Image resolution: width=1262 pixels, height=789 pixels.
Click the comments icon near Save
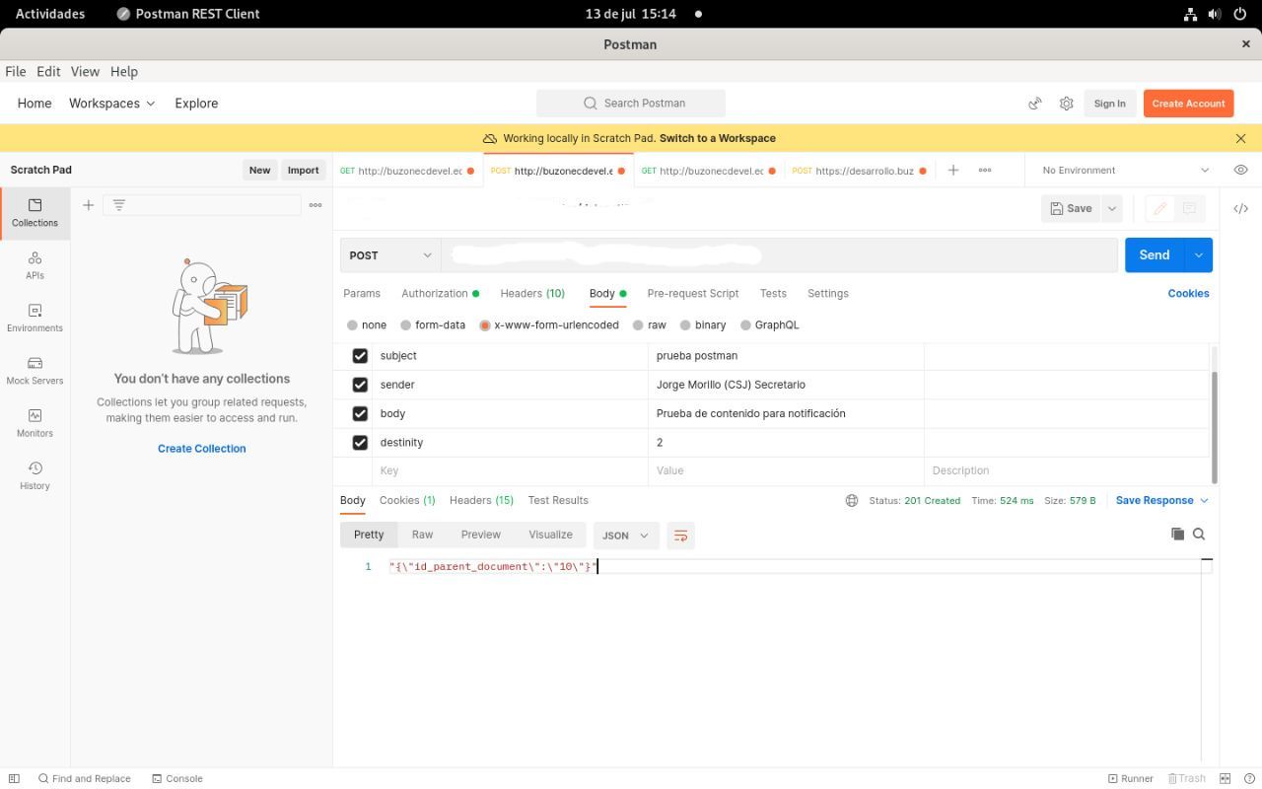(x=1189, y=208)
